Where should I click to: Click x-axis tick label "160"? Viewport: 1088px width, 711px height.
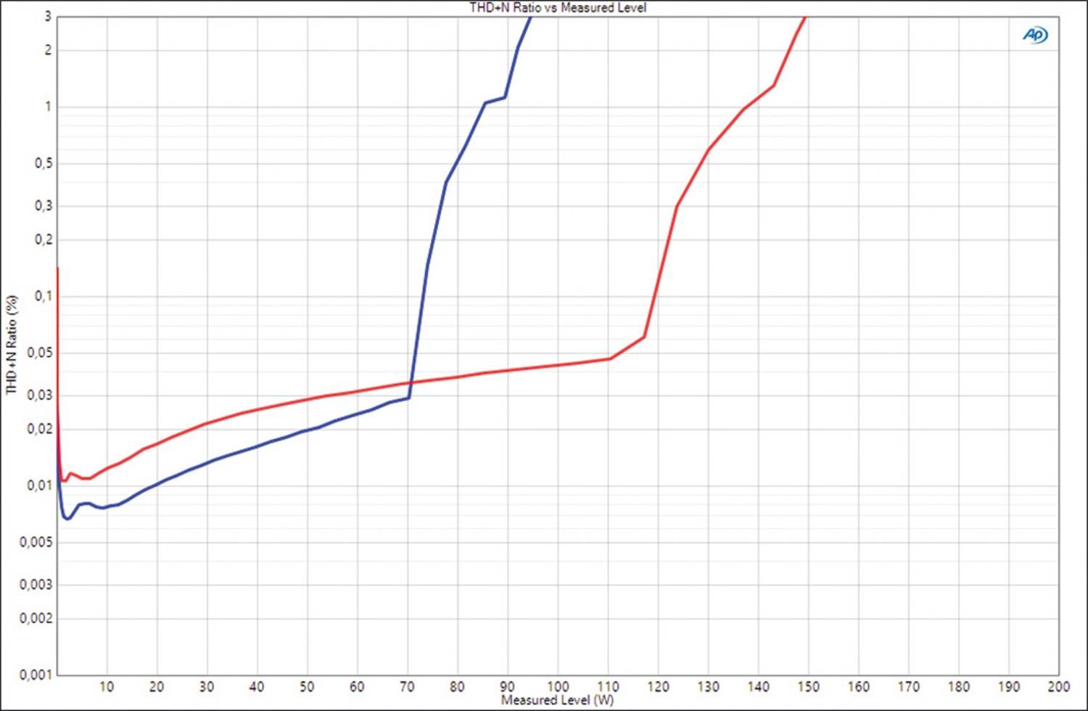858,686
